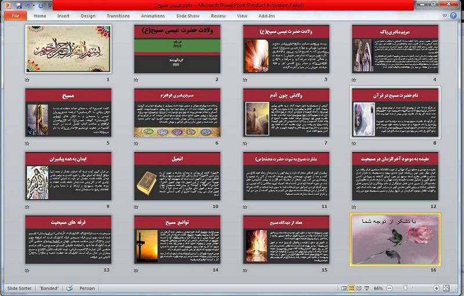This screenshot has width=464, height=296.
Task: Open the Animations ribbon tab
Action: pos(153,16)
